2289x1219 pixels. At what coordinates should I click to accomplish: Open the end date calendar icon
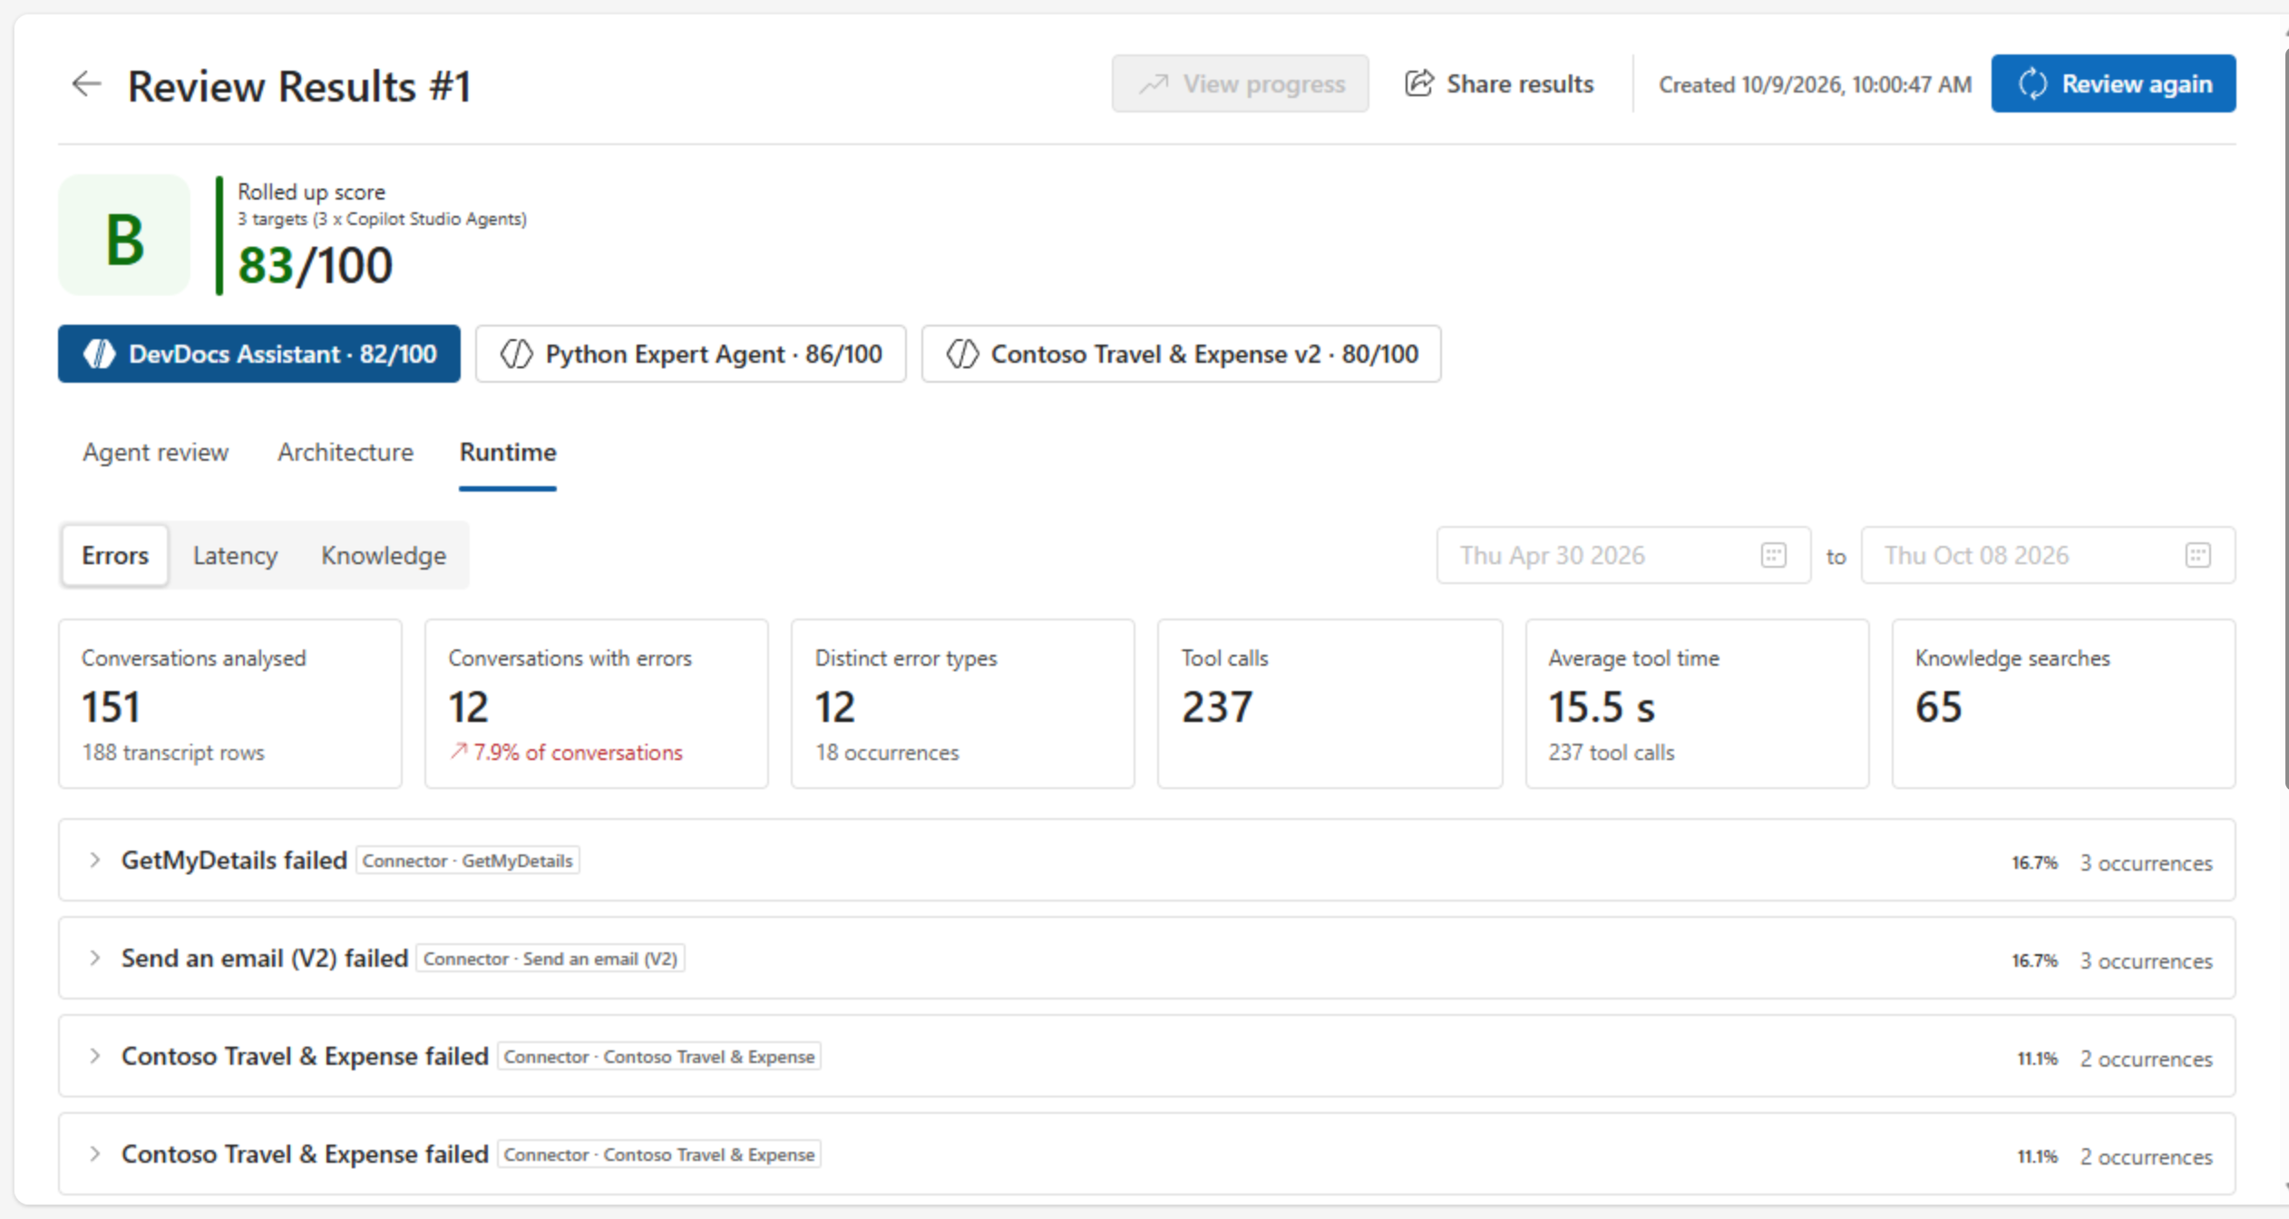click(x=2197, y=555)
